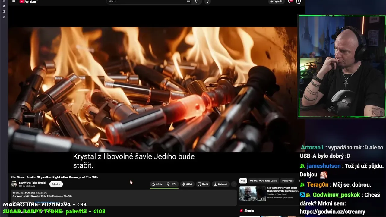Share video via Sdílet button
The image size is (386, 217).
pyautogui.click(x=187, y=184)
